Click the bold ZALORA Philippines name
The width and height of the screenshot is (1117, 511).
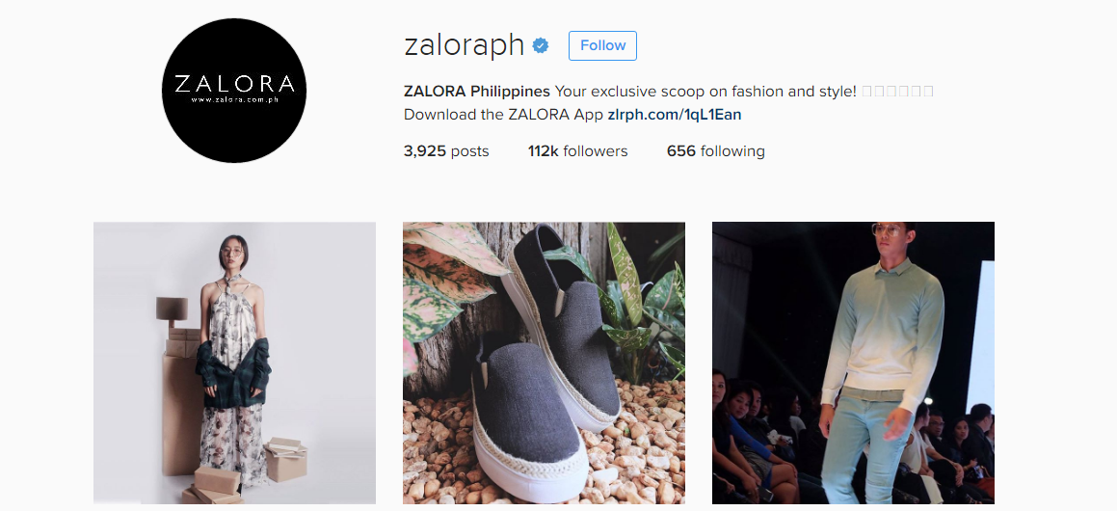(x=476, y=92)
